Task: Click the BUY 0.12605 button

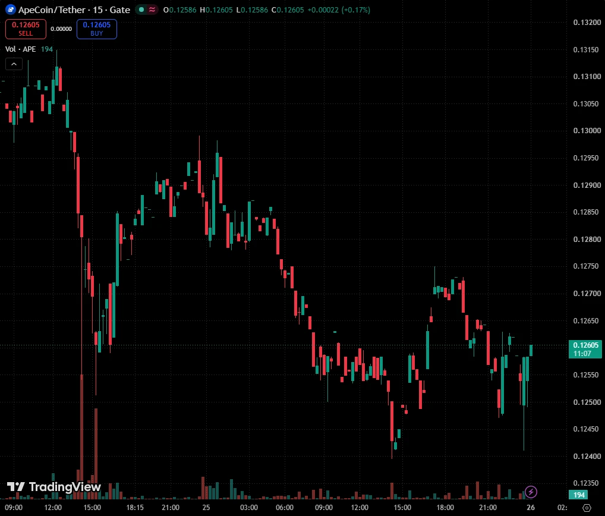Action: [x=97, y=29]
